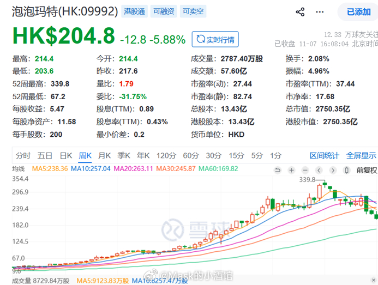Image resolution: width=378 pixels, height=285 pixels.
Task: Click the MA30:245.87 moving average label
Action: [176, 168]
